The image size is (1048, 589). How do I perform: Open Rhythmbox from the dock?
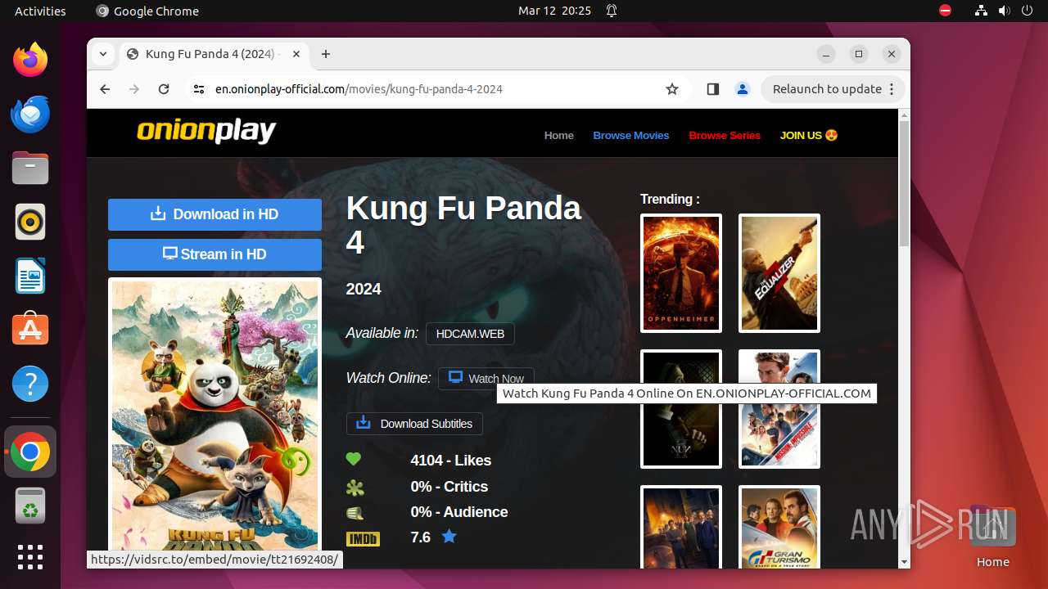pyautogui.click(x=30, y=222)
